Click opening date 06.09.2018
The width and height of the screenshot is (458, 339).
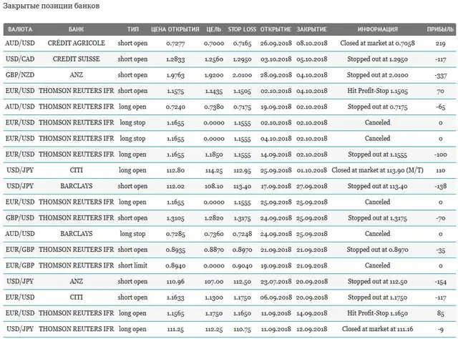pos(276,298)
